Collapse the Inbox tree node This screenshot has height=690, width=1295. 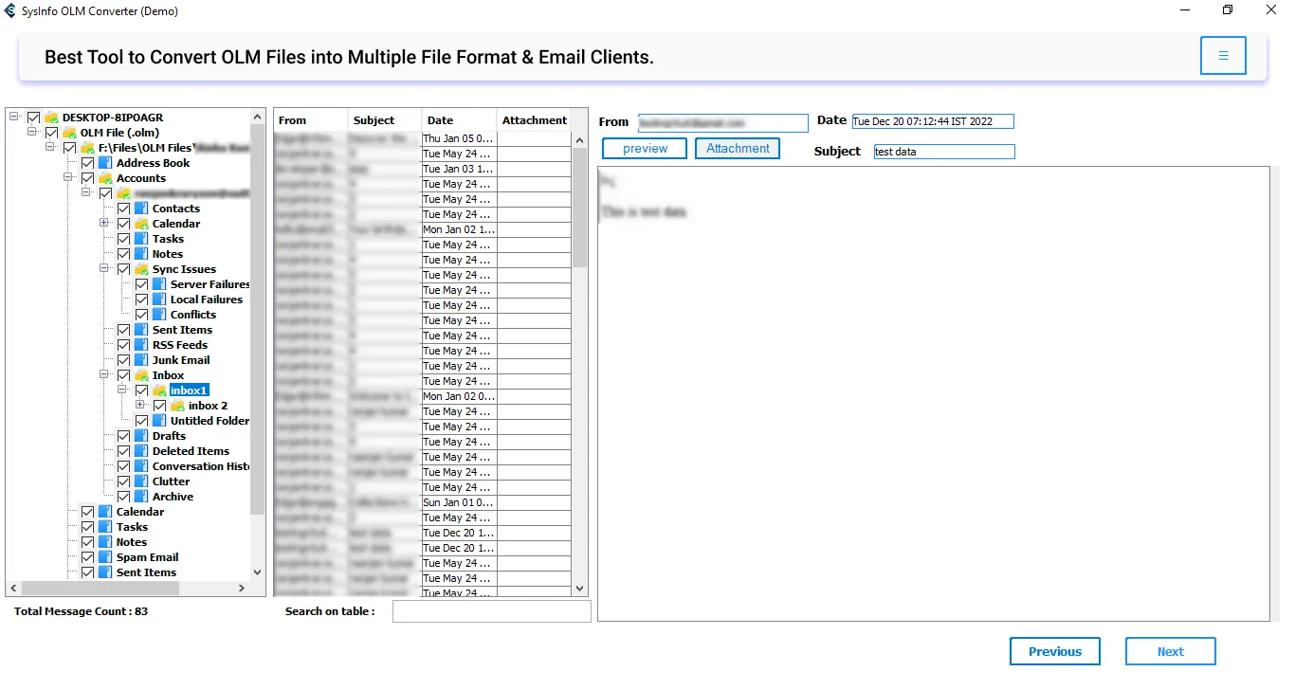pos(104,375)
